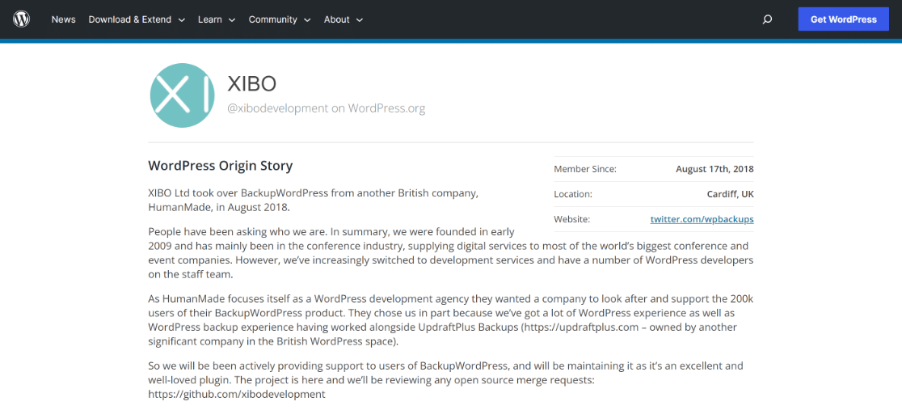Click the WordPress logo icon
This screenshot has height=410, width=902.
click(x=21, y=19)
